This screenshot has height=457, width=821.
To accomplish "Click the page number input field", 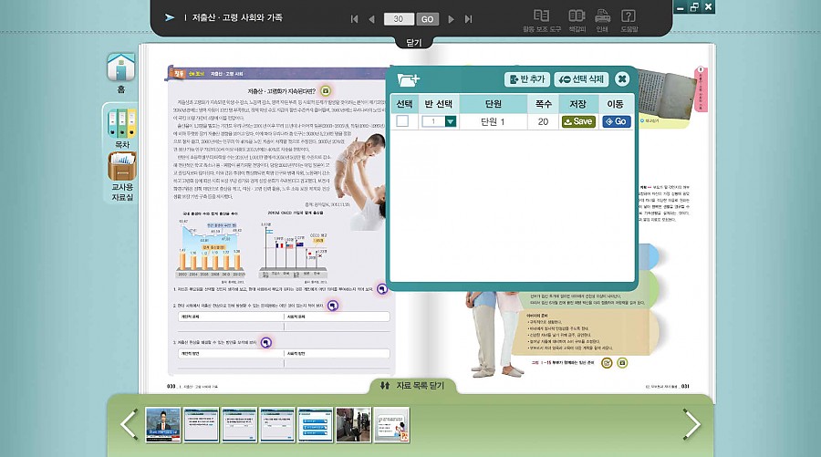I will [x=399, y=19].
